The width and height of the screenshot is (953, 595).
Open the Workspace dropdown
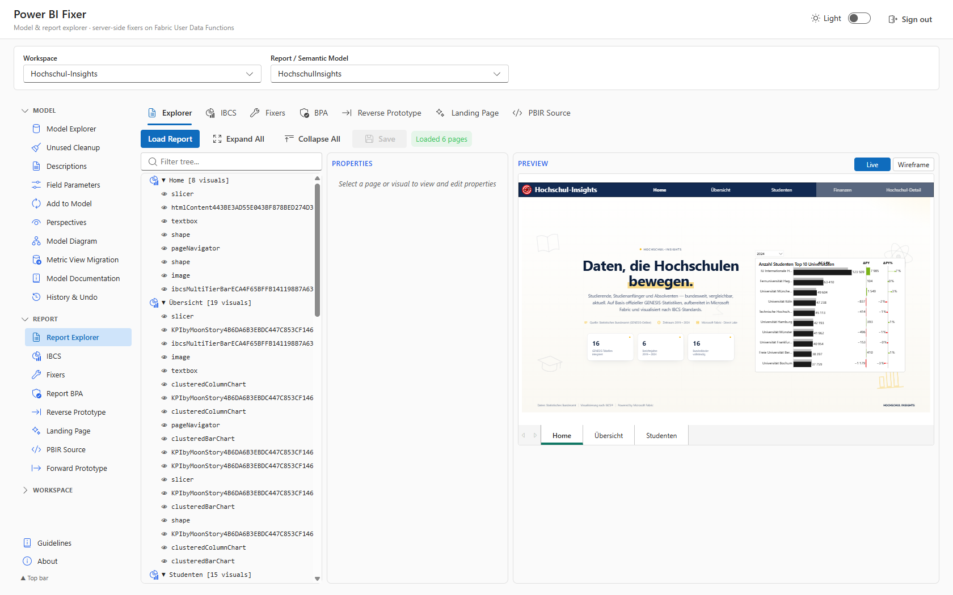(x=142, y=74)
